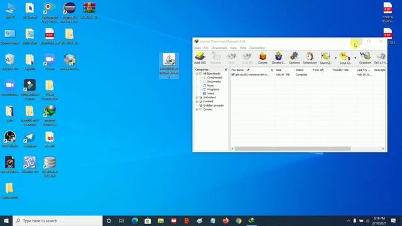Open the Grabber toolbar icon

tap(365, 58)
